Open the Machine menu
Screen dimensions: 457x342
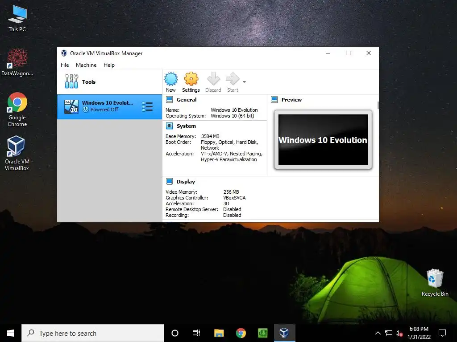tap(86, 65)
